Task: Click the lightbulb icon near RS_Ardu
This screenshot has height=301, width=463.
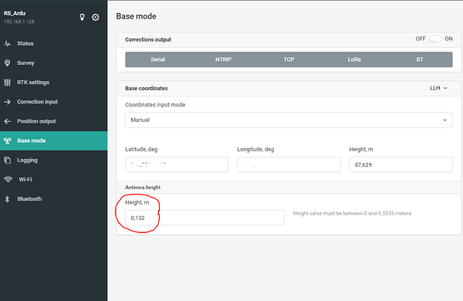Action: (82, 17)
